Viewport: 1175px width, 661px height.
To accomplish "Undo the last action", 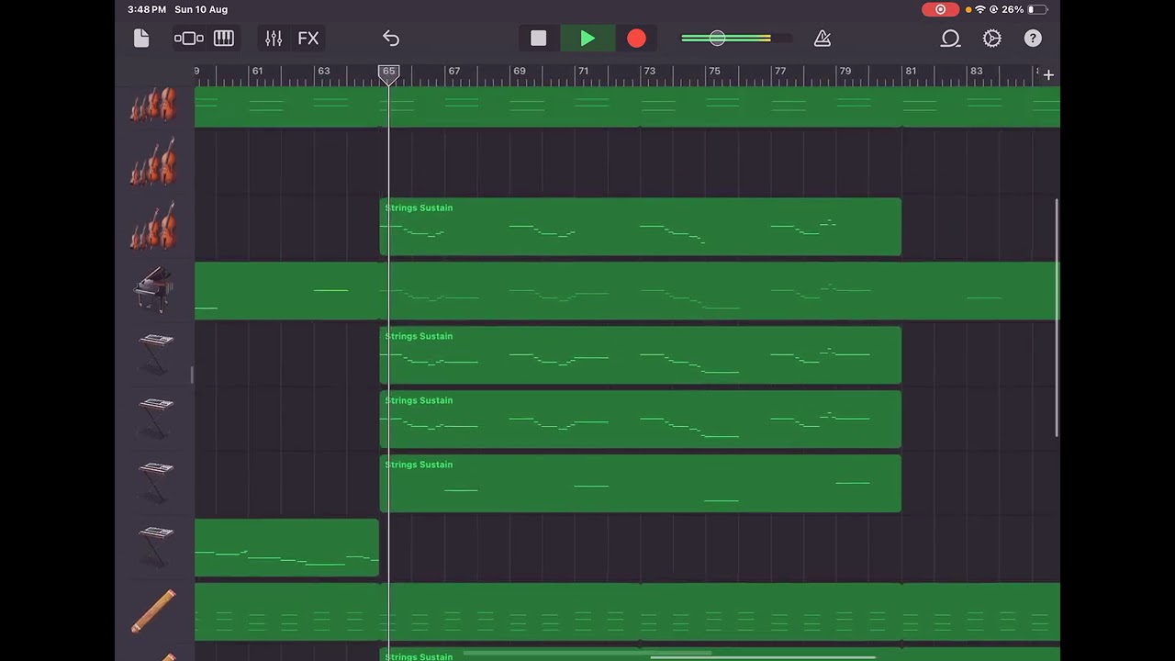I will point(391,39).
